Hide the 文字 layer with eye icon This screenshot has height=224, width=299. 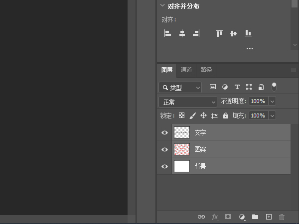164,133
